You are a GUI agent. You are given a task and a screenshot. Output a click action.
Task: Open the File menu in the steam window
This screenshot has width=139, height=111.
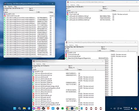(x=34, y=64)
